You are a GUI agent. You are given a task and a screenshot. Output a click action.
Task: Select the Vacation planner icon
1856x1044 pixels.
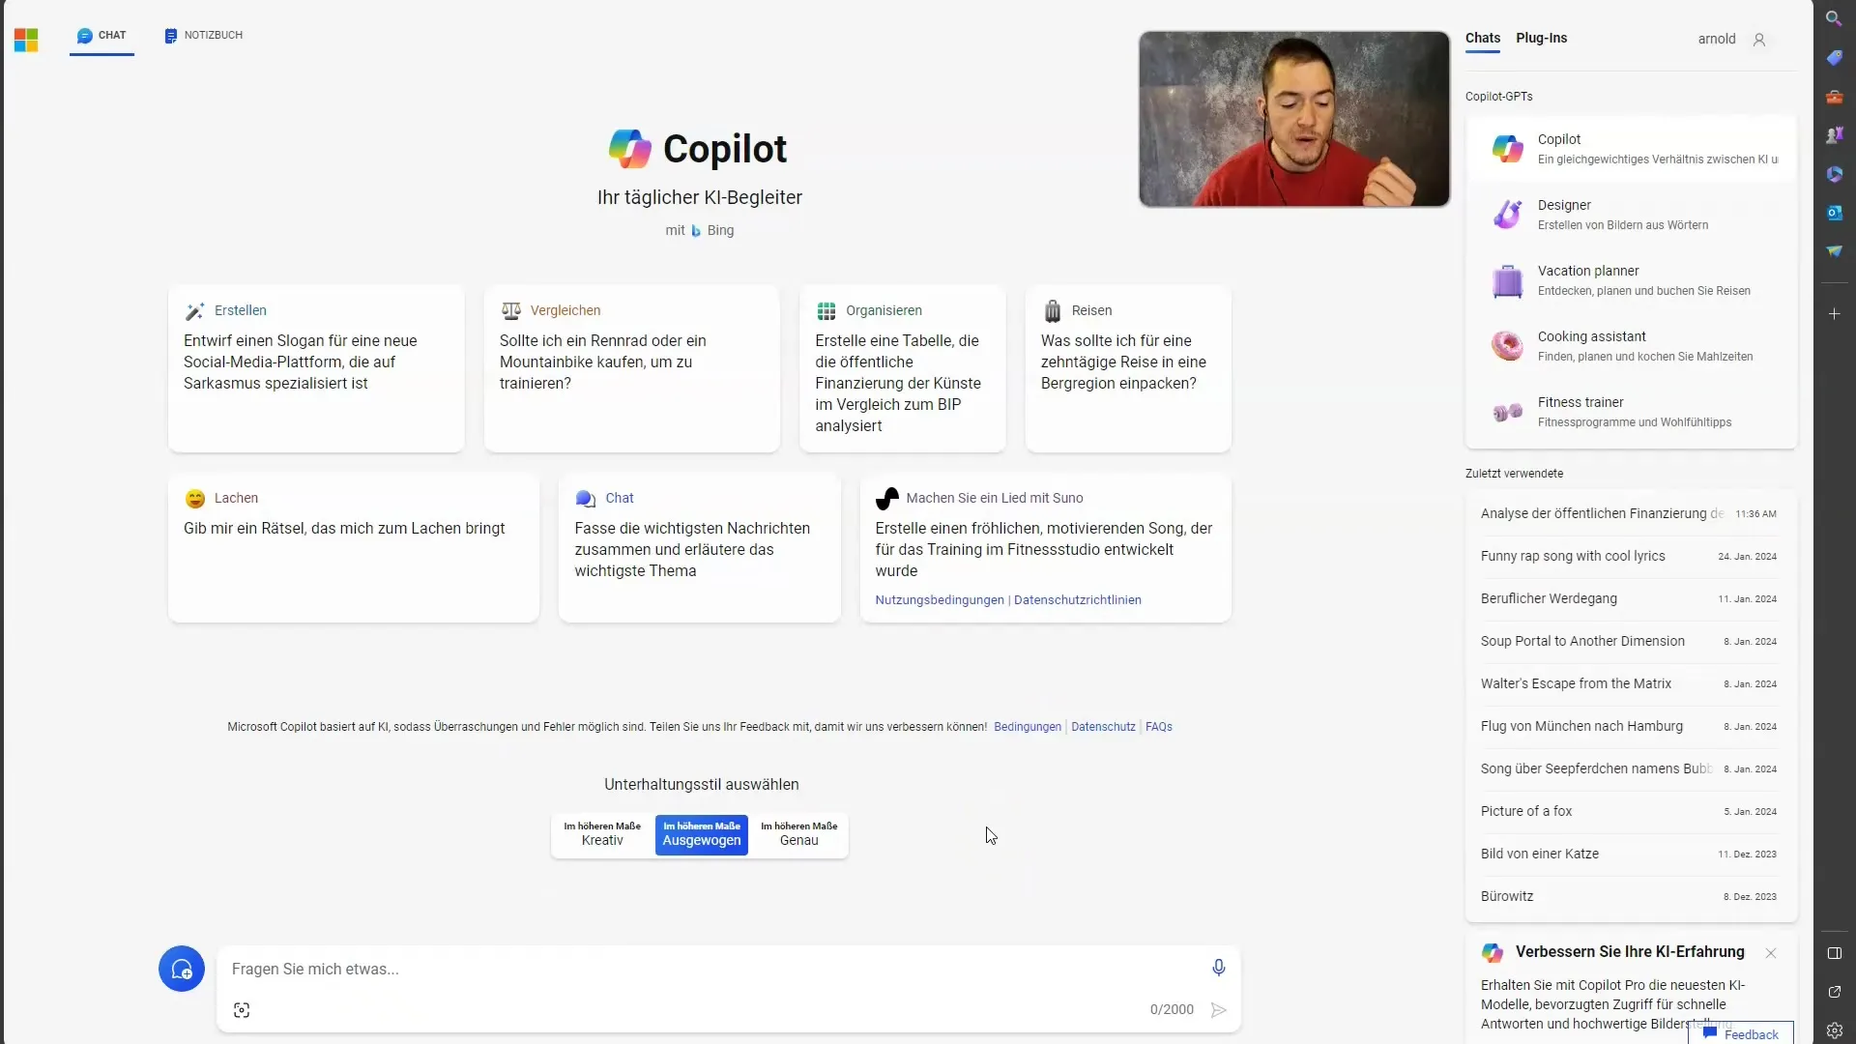1507,279
